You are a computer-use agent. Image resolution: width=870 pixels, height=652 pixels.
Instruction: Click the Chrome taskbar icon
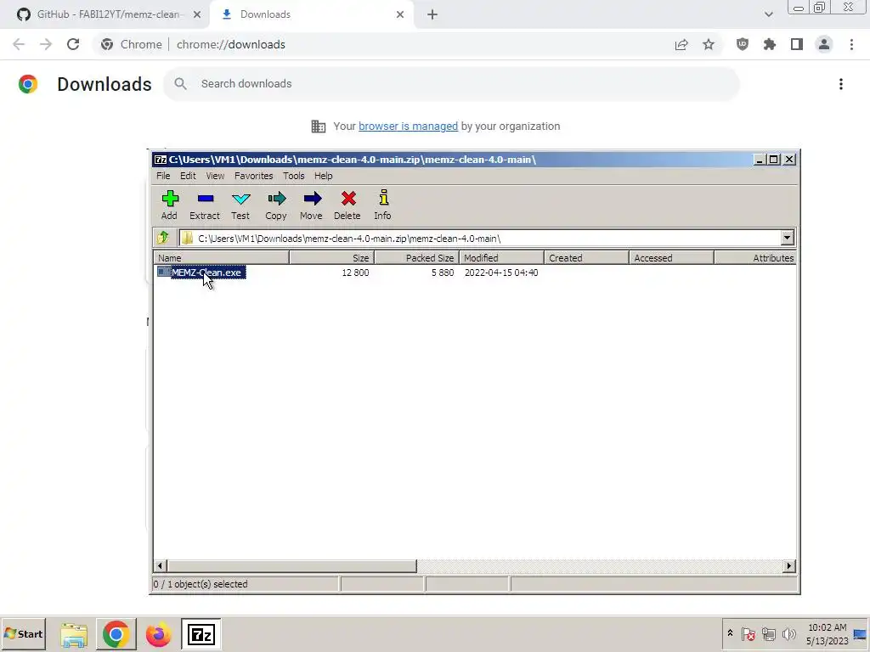pyautogui.click(x=116, y=634)
